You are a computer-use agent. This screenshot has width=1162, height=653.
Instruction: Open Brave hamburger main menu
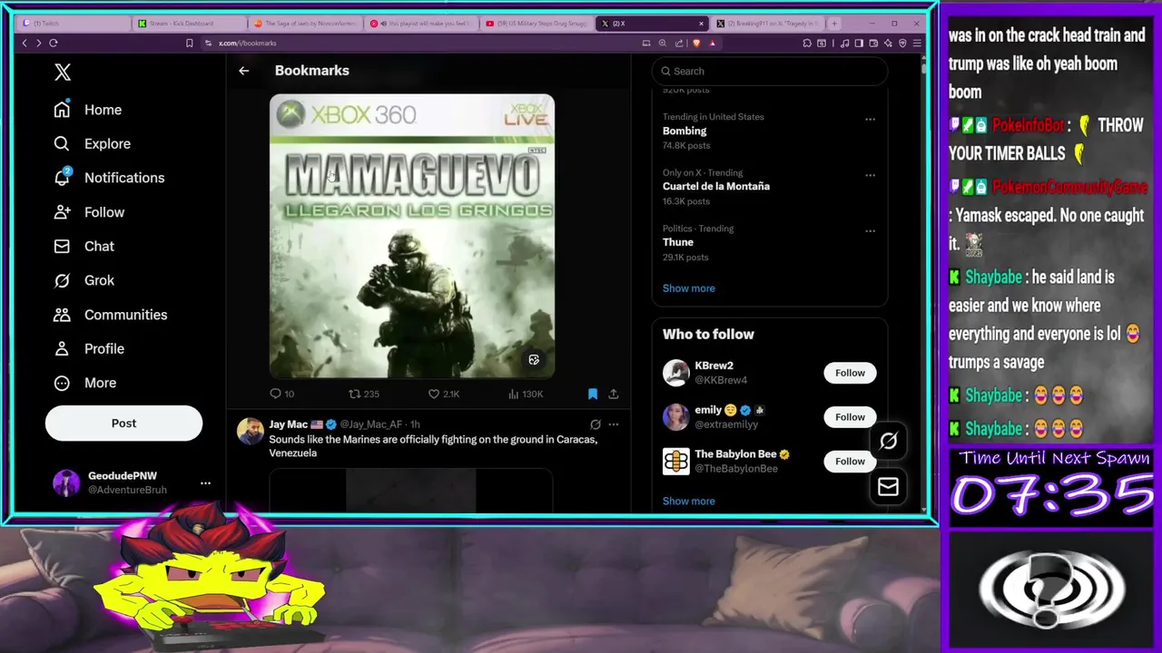pos(917,43)
